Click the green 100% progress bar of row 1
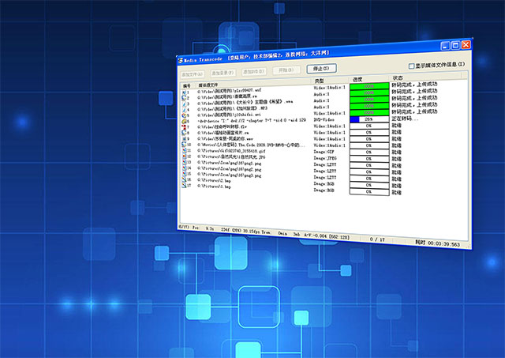This screenshot has width=505, height=358. click(x=369, y=86)
